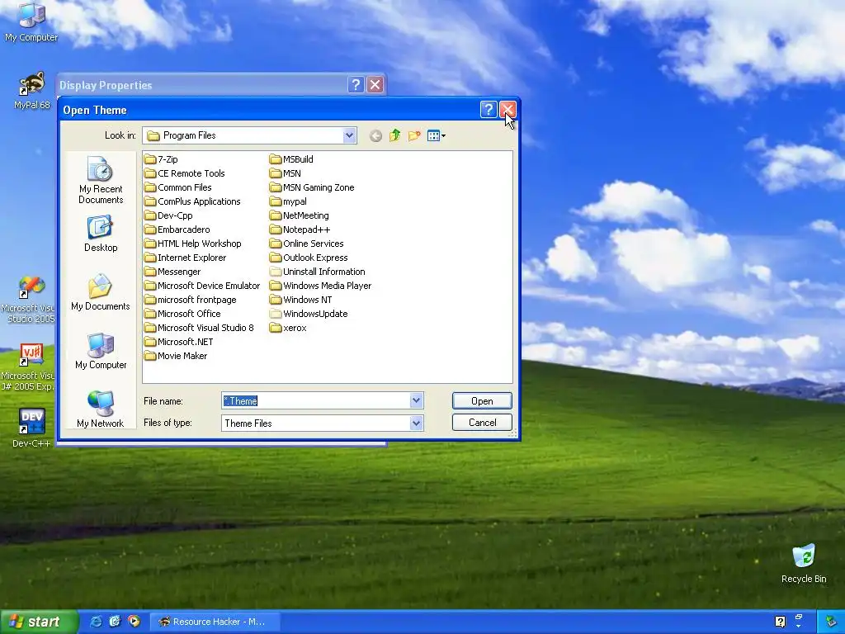Select the Common Files folder
845x634 pixels.
(178, 187)
